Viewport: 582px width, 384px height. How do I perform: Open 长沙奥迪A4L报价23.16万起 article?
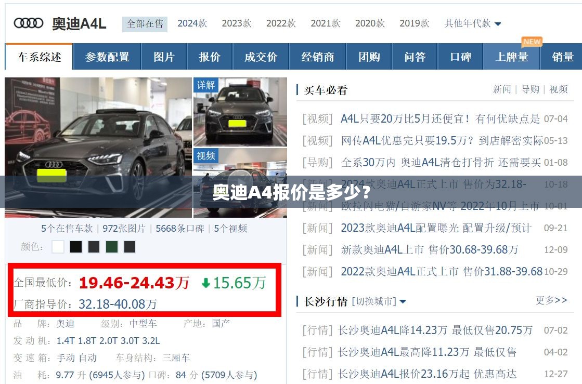(427, 374)
